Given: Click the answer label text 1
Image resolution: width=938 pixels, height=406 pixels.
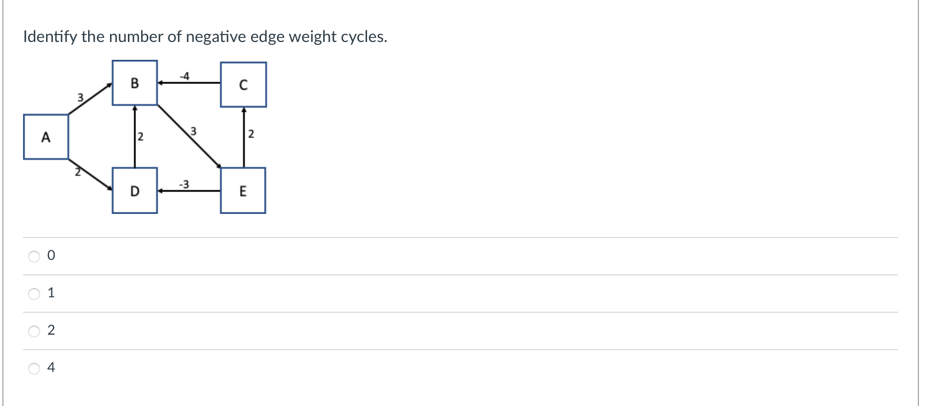Looking at the screenshot, I should coord(51,293).
